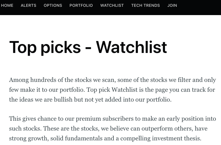
Task: Click the word "Among" at the paragraph start
Action: 19,80
